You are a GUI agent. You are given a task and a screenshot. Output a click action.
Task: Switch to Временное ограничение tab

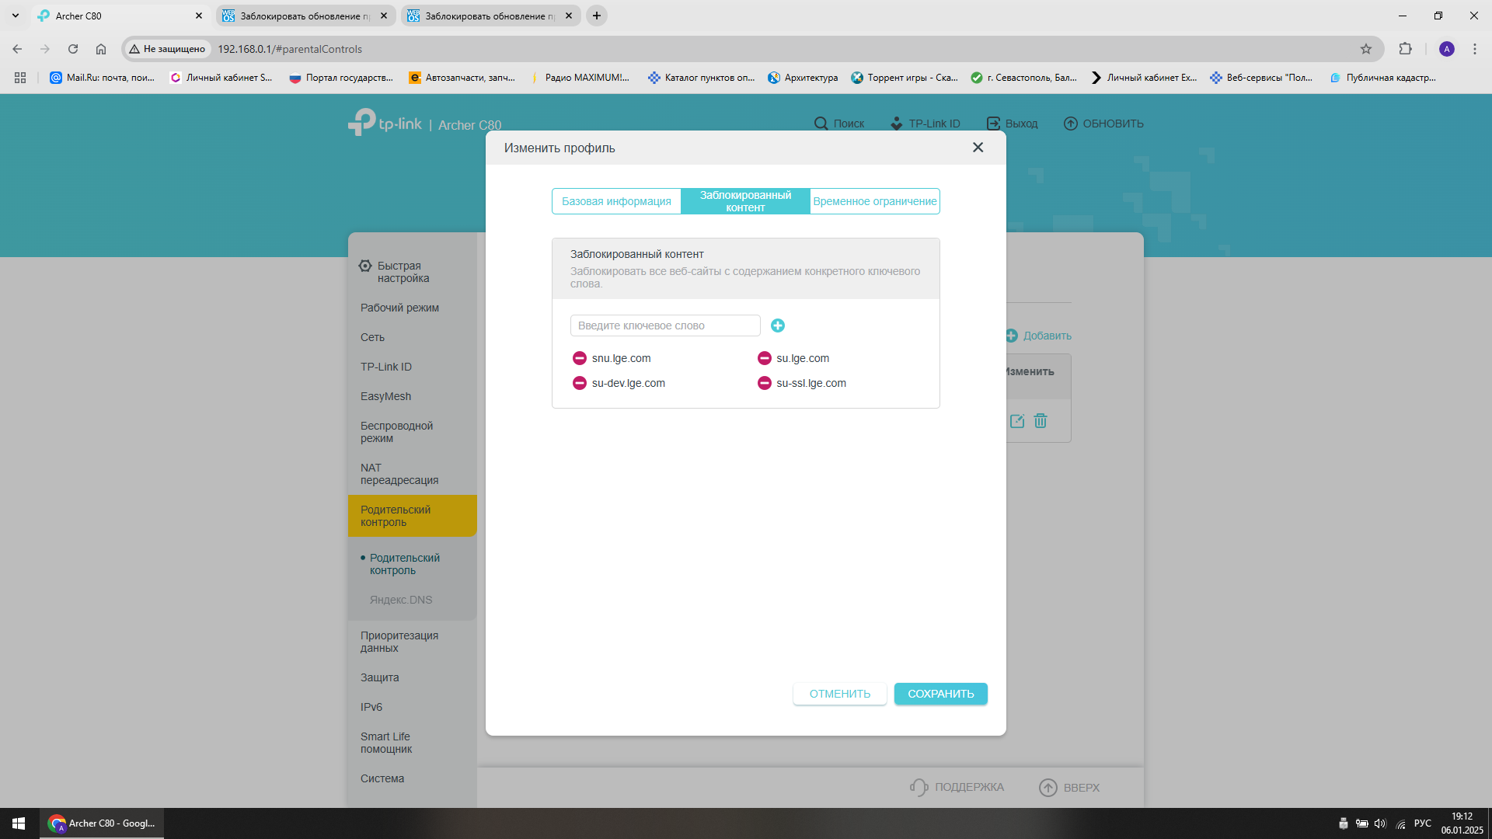tap(874, 201)
